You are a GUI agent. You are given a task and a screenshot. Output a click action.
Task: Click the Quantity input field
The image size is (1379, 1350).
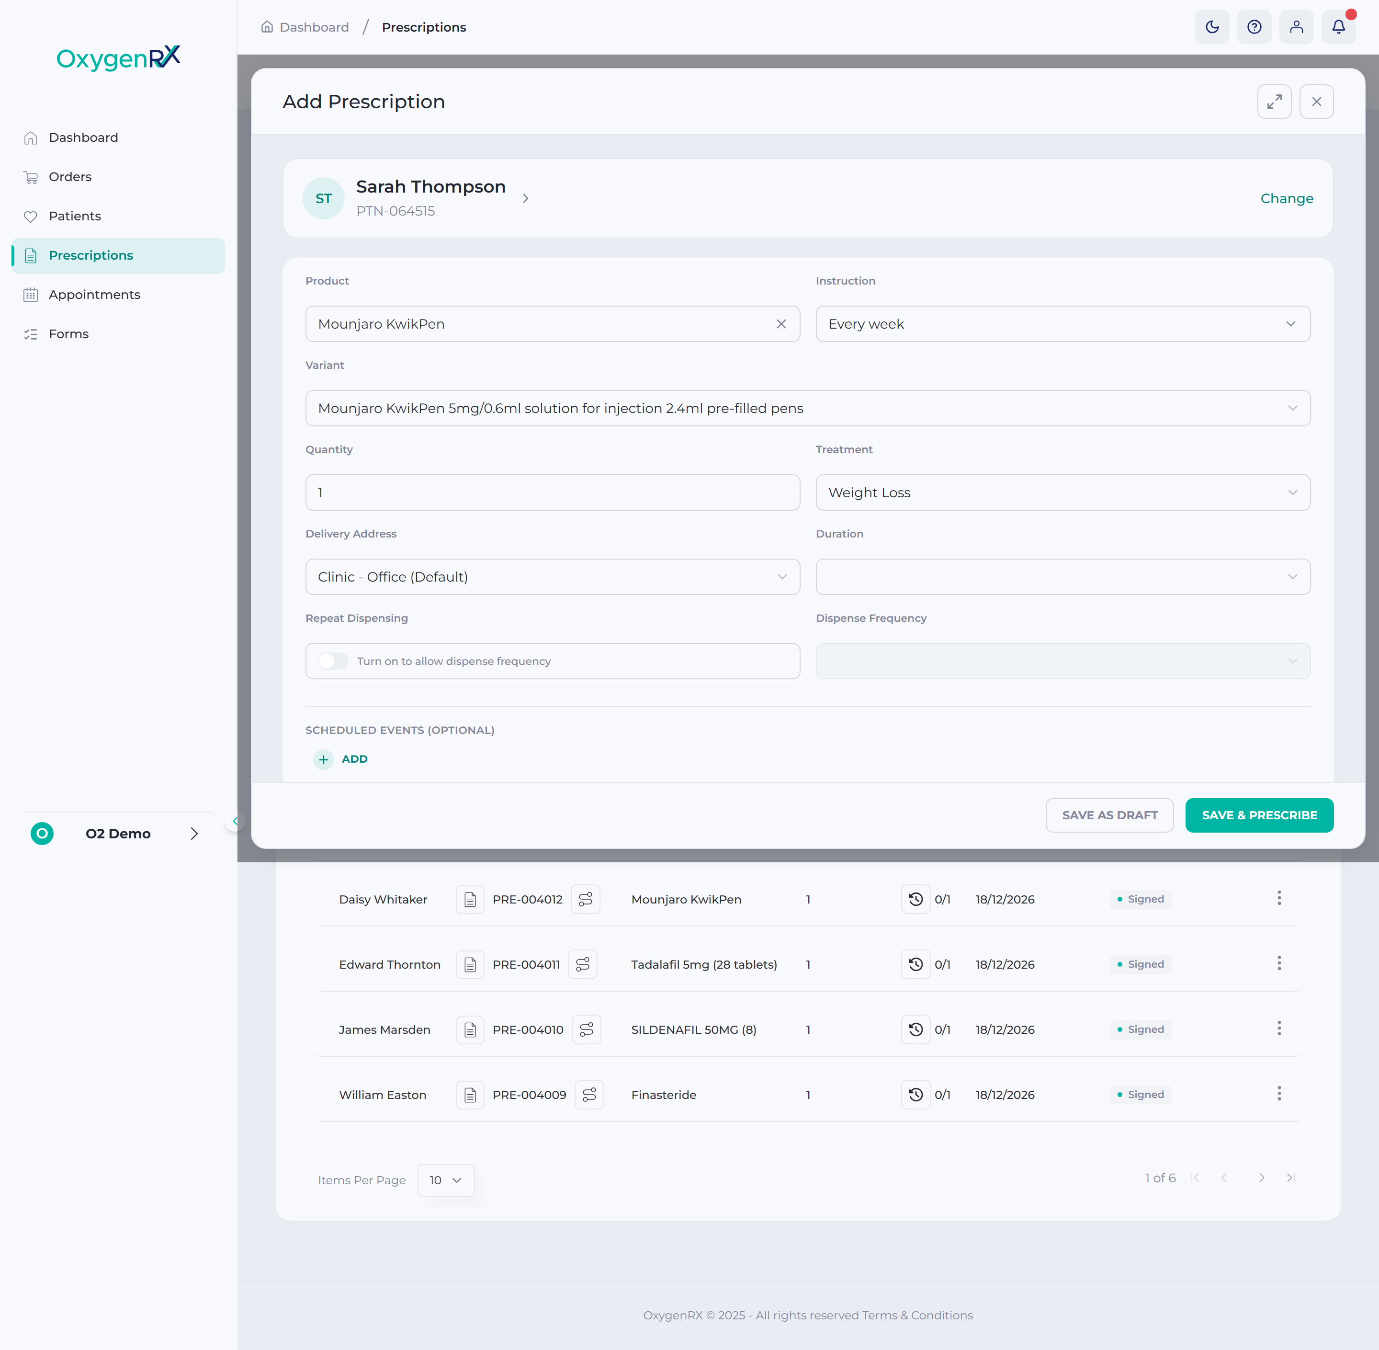click(553, 493)
